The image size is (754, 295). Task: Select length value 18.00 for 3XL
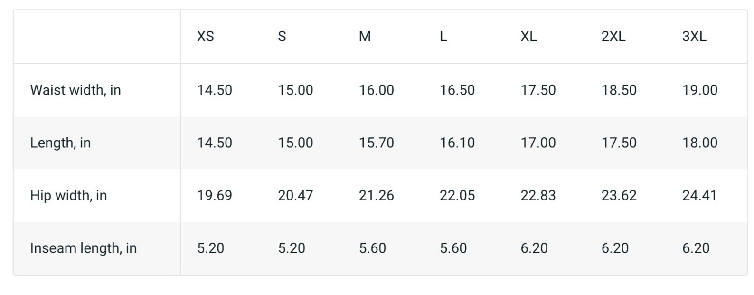click(x=700, y=143)
